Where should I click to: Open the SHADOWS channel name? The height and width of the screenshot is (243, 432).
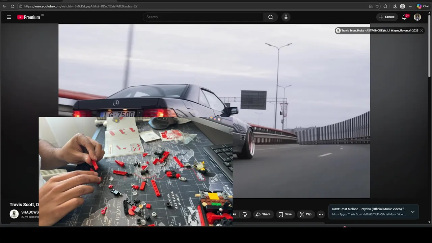[x=30, y=212]
